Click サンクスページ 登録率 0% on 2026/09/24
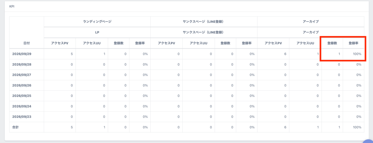This screenshot has height=143, width=373. tap(252, 106)
